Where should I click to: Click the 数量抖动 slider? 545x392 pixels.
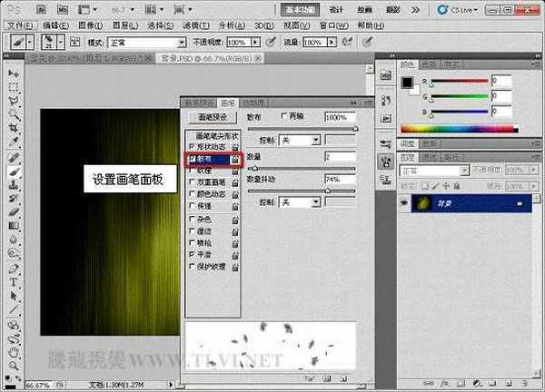pos(302,191)
